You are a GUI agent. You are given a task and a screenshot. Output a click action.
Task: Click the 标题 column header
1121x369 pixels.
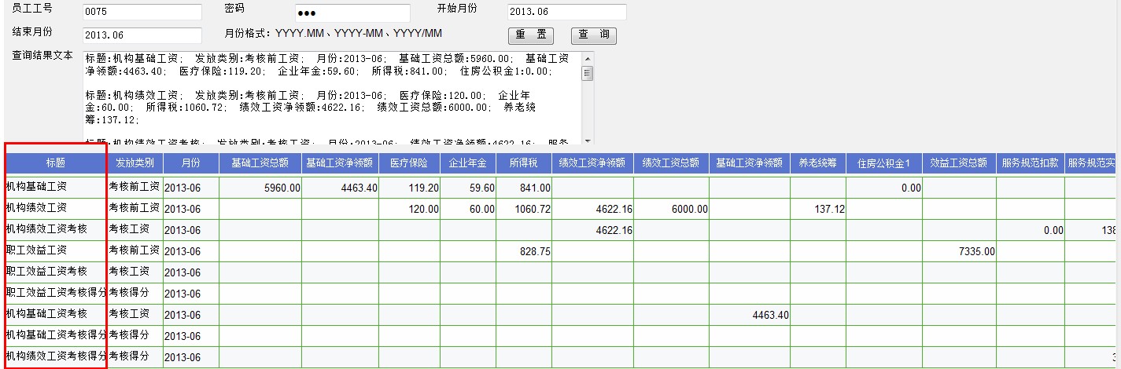click(55, 163)
